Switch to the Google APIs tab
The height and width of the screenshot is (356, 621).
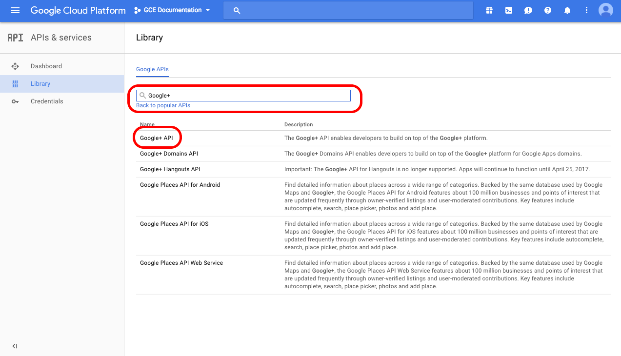click(x=152, y=69)
